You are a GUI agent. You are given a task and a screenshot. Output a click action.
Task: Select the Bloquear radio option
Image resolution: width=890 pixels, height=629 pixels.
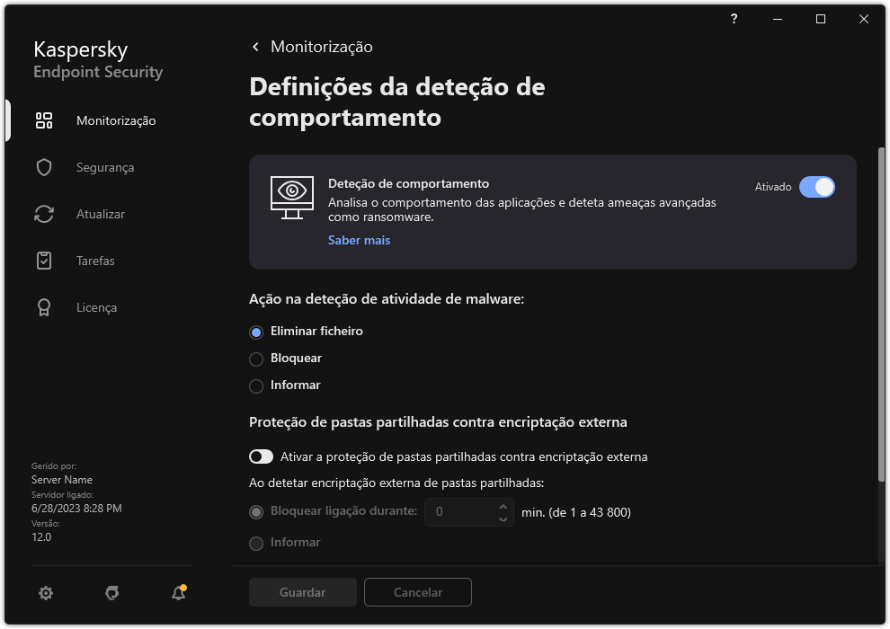(x=256, y=359)
